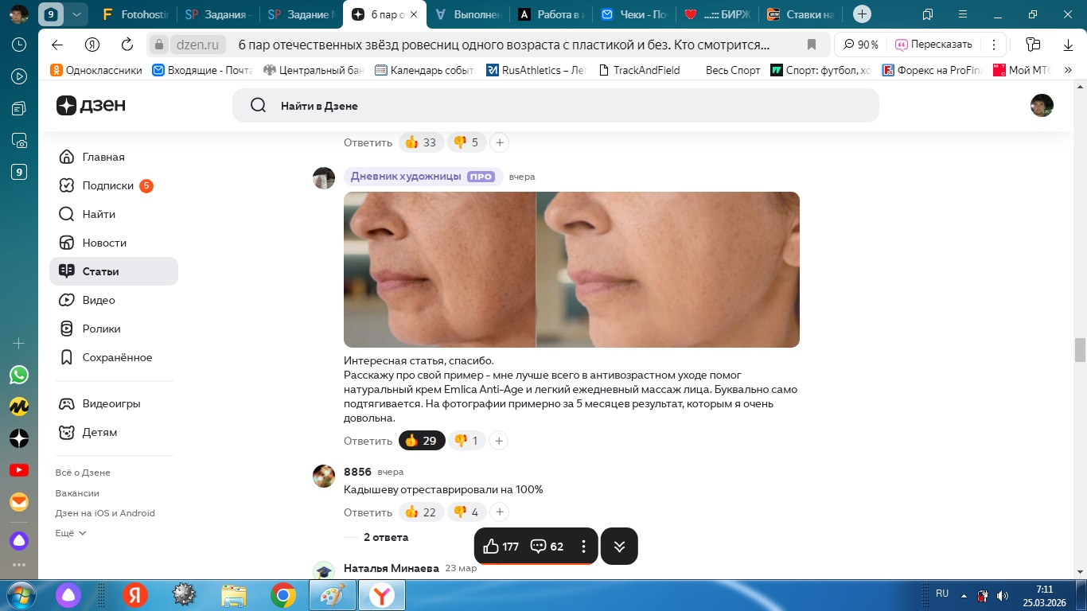Open the Вакансии footer link
1087x611 pixels.
pos(77,493)
